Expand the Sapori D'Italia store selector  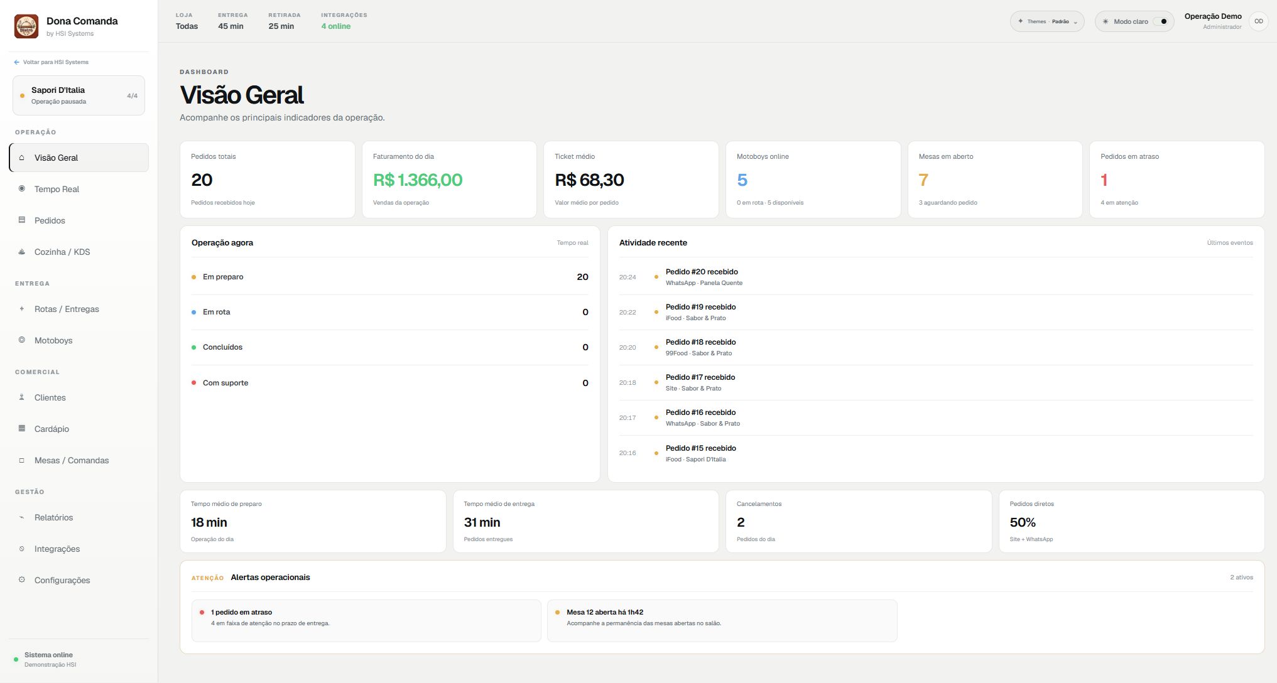pyautogui.click(x=79, y=95)
